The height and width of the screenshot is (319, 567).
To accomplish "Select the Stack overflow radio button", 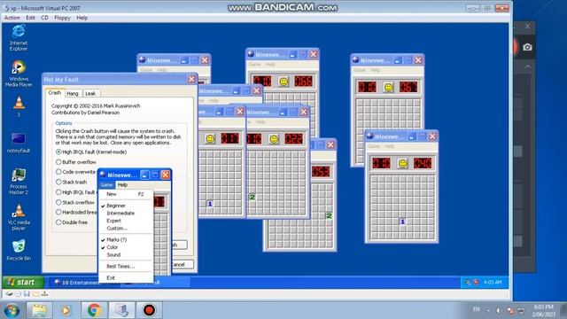I will (x=58, y=202).
